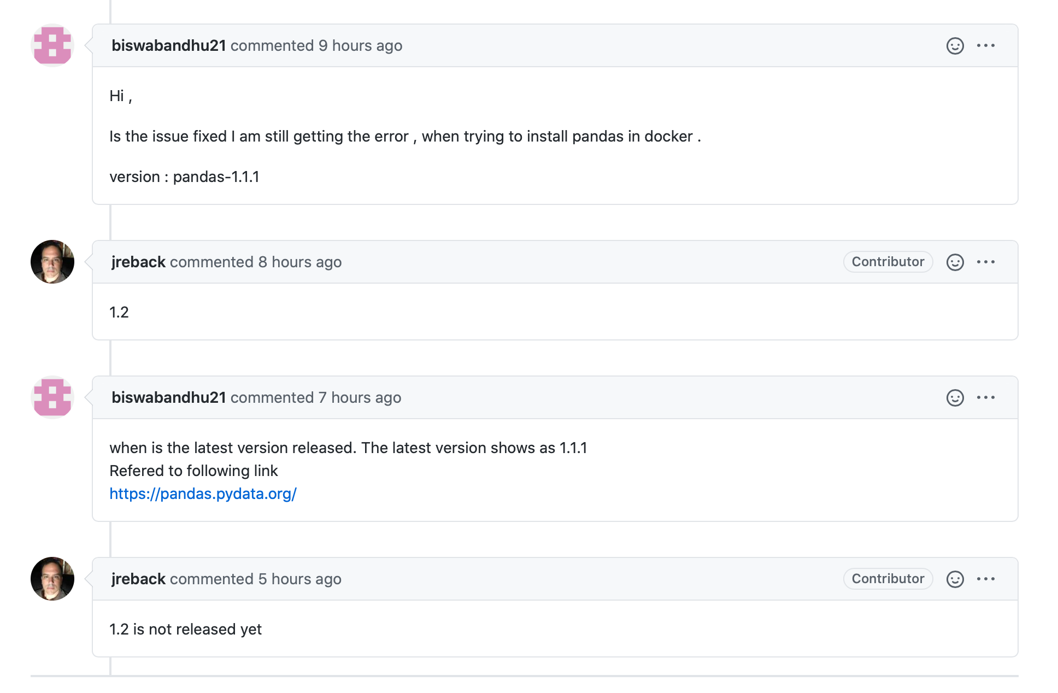Click the '5 hours ago' timestamp
This screenshot has width=1058, height=693.
tap(299, 579)
